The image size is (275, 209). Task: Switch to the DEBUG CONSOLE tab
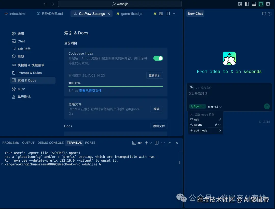pos(50,143)
